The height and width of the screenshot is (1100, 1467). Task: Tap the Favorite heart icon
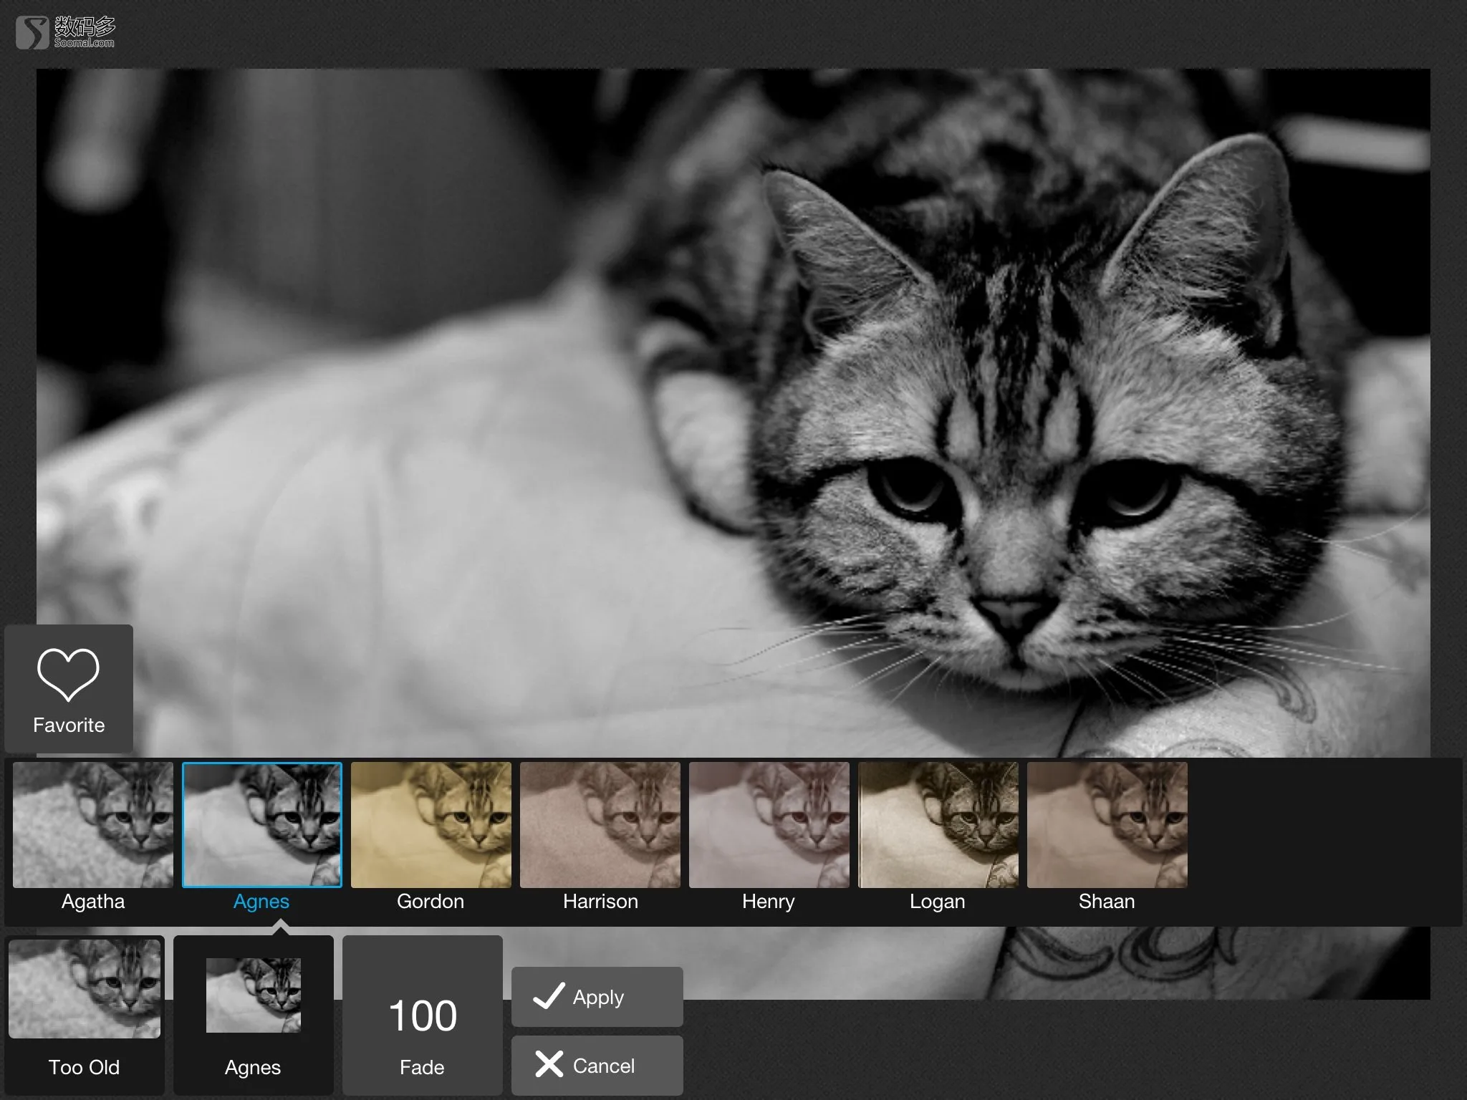(x=68, y=675)
